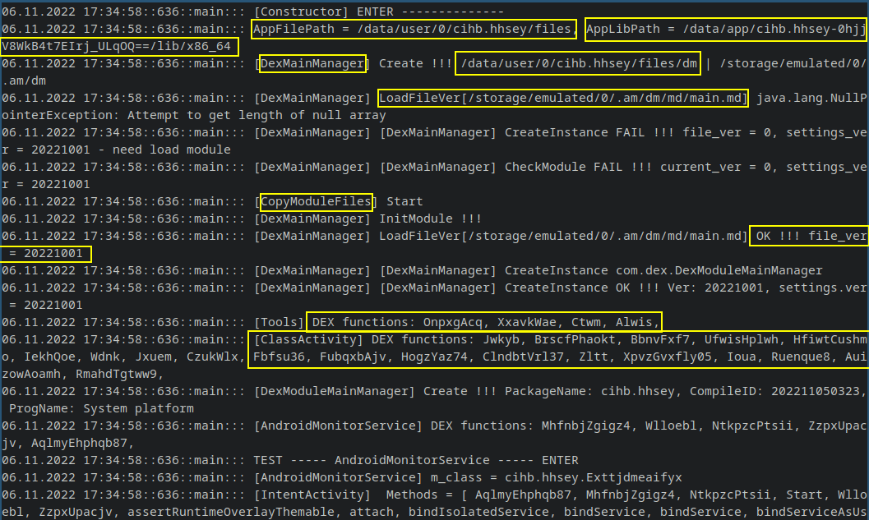869x520 pixels.
Task: Click the java.lang.NullPointerException text
Action: [810, 99]
